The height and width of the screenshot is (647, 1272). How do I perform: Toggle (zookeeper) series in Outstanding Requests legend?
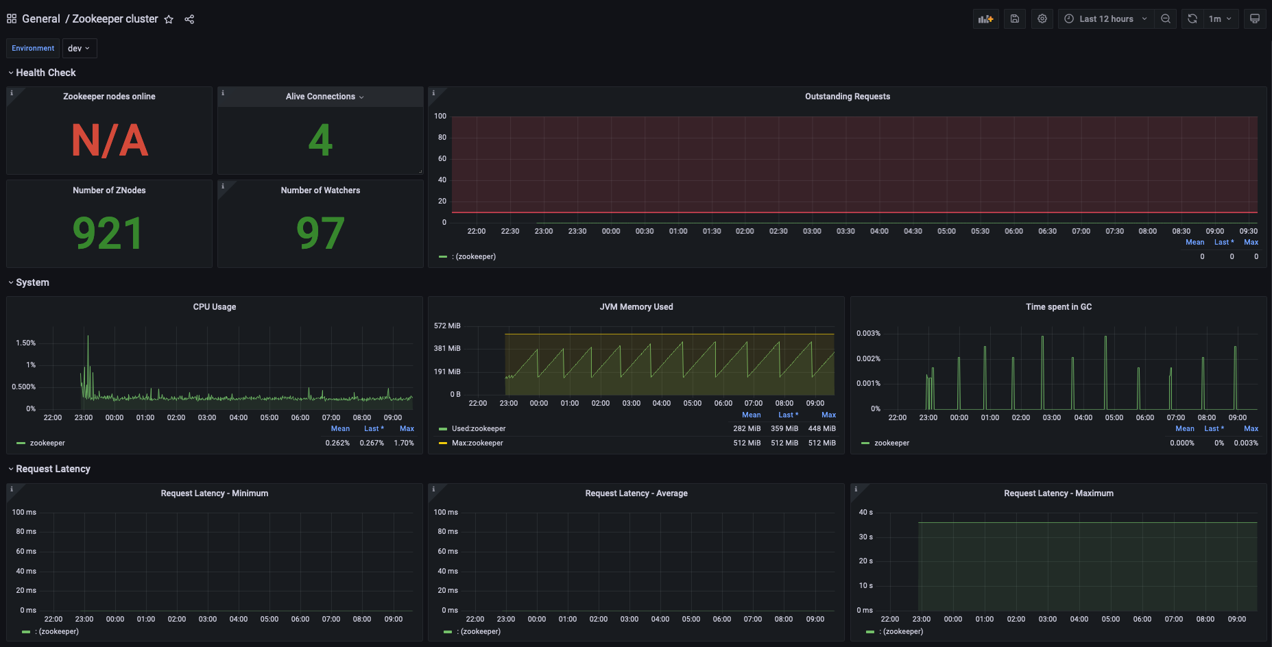point(474,257)
